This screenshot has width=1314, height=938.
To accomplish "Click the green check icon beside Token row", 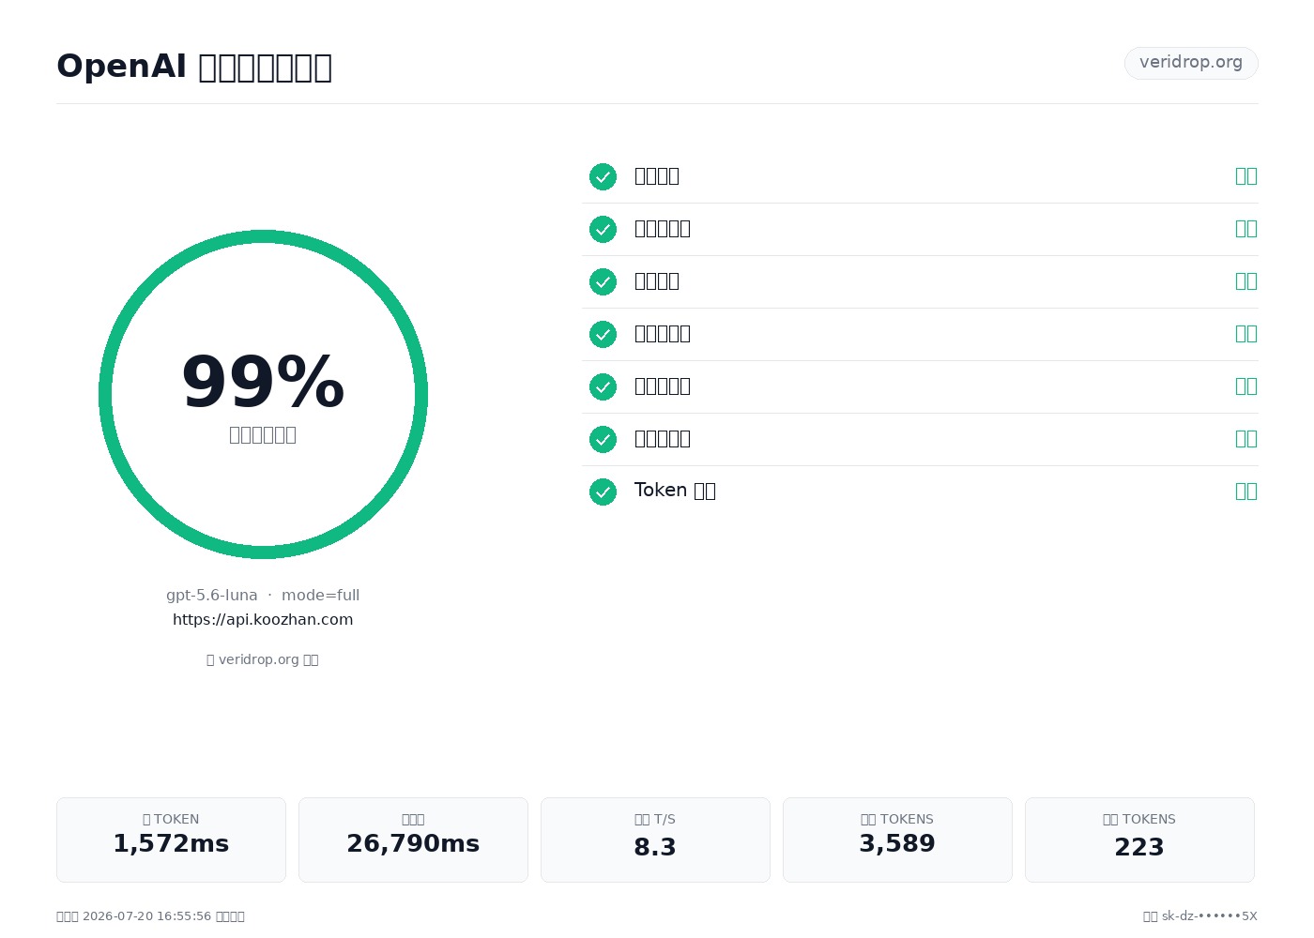I will (603, 492).
